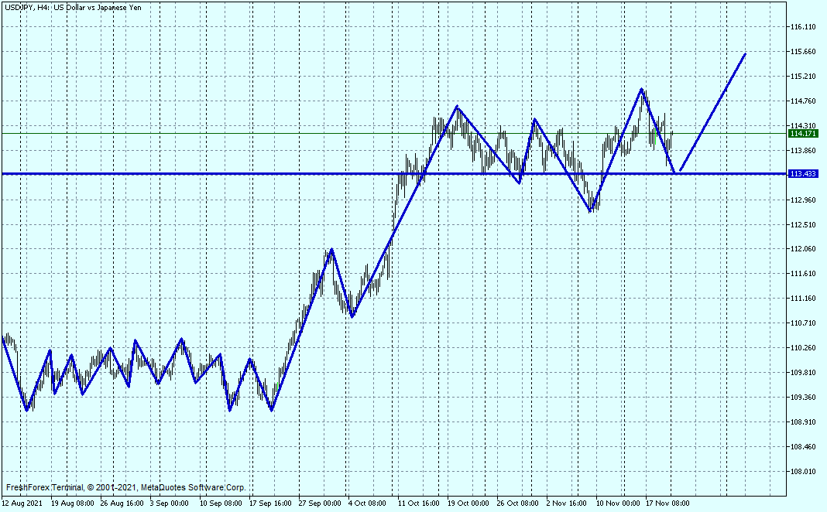Click the 26 Aug 16:00 time label
Viewport: 827px width, 512px height.
(x=122, y=503)
